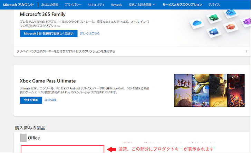Click the PowerPoint app icon
This screenshot has height=153, width=251.
(231, 27)
